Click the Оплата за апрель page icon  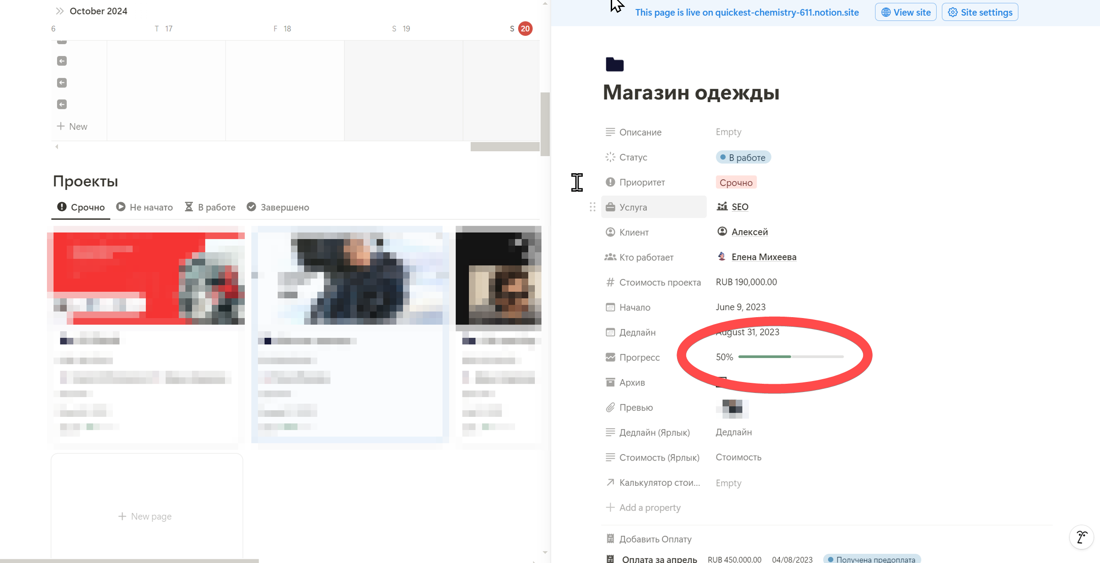click(x=610, y=559)
